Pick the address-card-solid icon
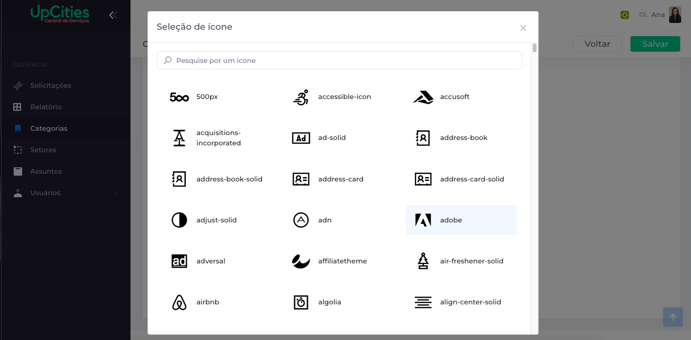This screenshot has height=340, width=691. [x=423, y=179]
